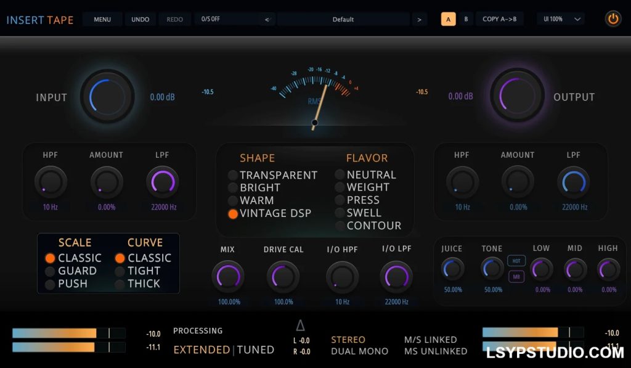Select the GUARD scale option
Image resolution: width=631 pixels, height=368 pixels.
point(71,271)
